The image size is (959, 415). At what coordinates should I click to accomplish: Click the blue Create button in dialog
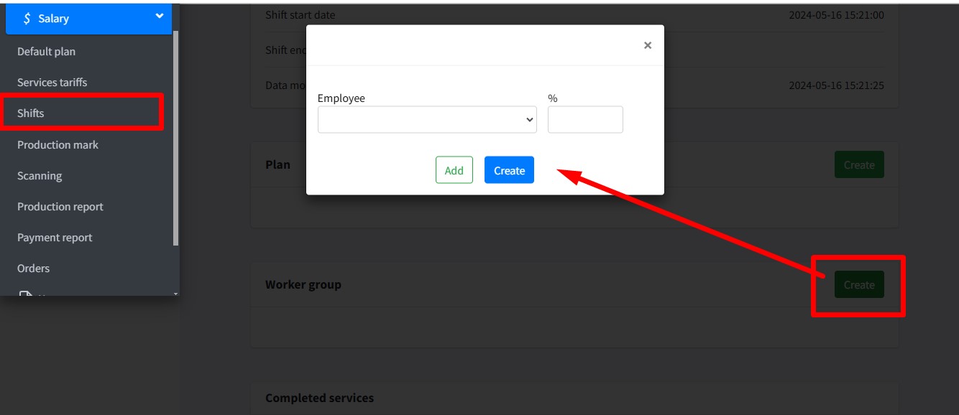(509, 170)
